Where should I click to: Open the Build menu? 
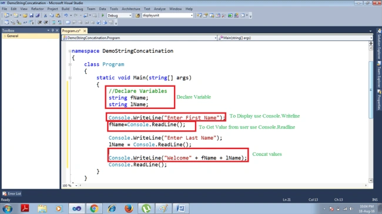pyautogui.click(x=65, y=9)
